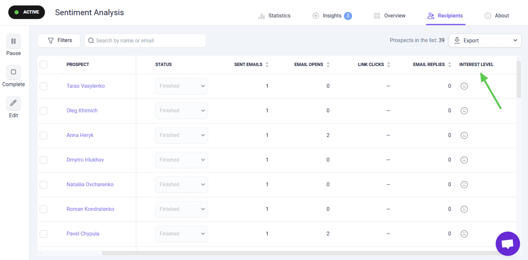528x260 pixels.
Task: Open status dropdown for Roman Kondratenko
Action: (181, 209)
